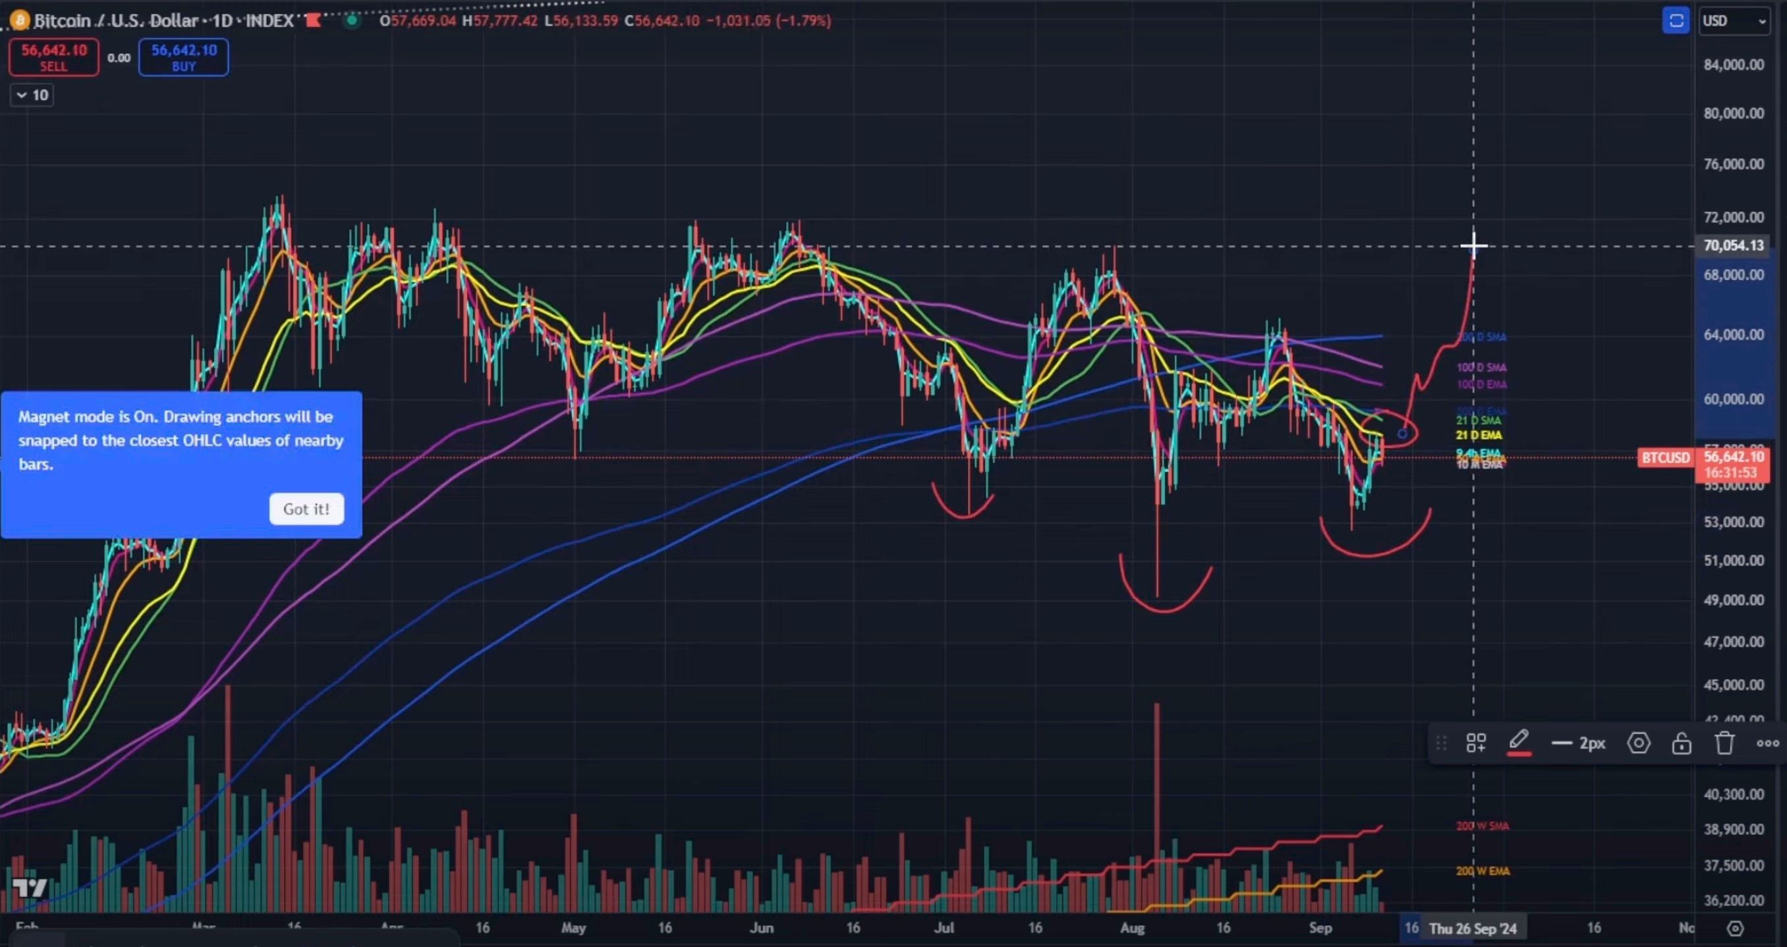Click the BTCUSD price label on the price scale

(1665, 458)
